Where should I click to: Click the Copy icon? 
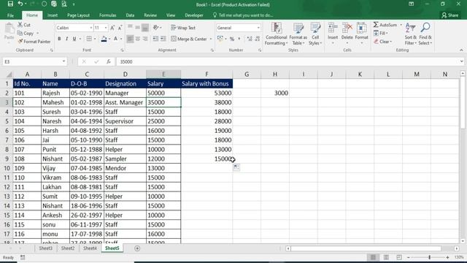coord(20,33)
